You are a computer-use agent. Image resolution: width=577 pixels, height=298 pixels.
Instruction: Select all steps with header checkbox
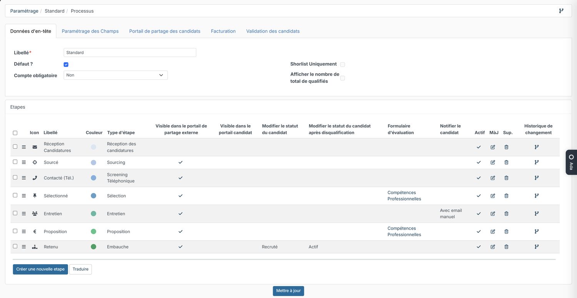coord(15,133)
